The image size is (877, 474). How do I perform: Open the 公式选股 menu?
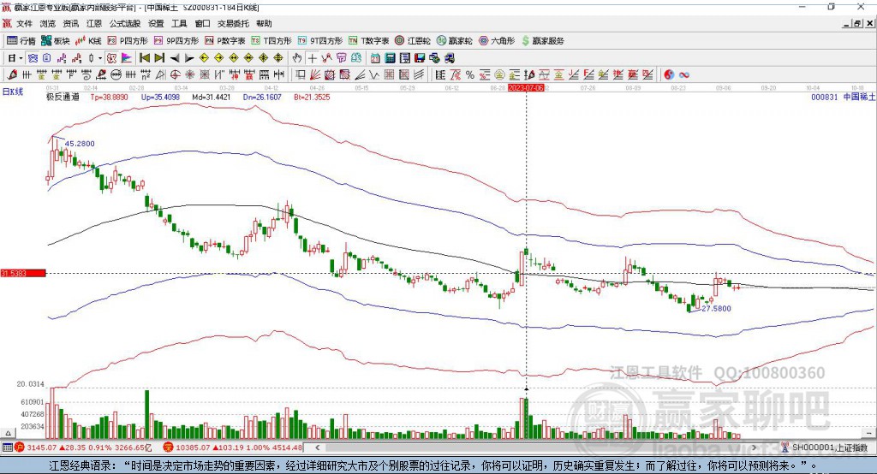pyautogui.click(x=125, y=23)
